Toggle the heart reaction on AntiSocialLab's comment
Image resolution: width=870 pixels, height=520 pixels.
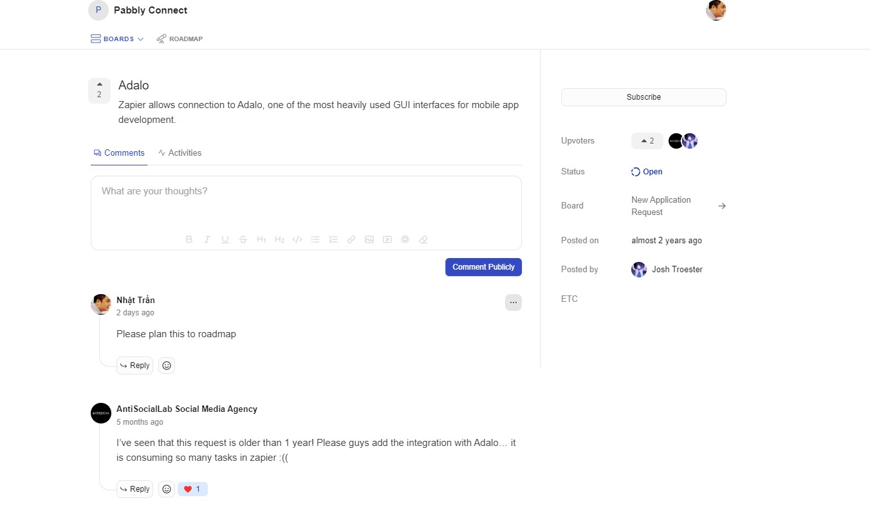(x=192, y=489)
